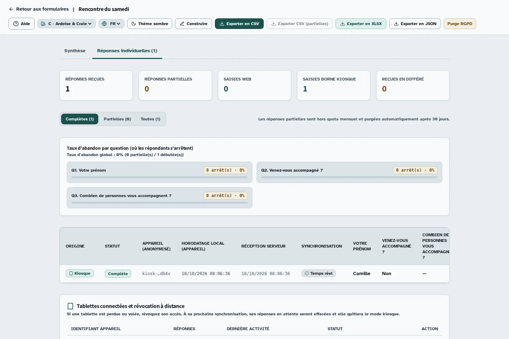The height and width of the screenshot is (339, 509).
Task: Click the Réponses reçues stat card
Action: pyautogui.click(x=96, y=85)
